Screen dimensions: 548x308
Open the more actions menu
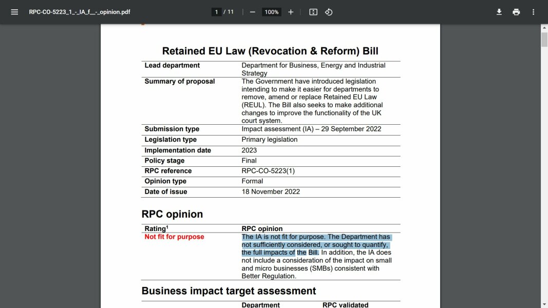[533, 12]
